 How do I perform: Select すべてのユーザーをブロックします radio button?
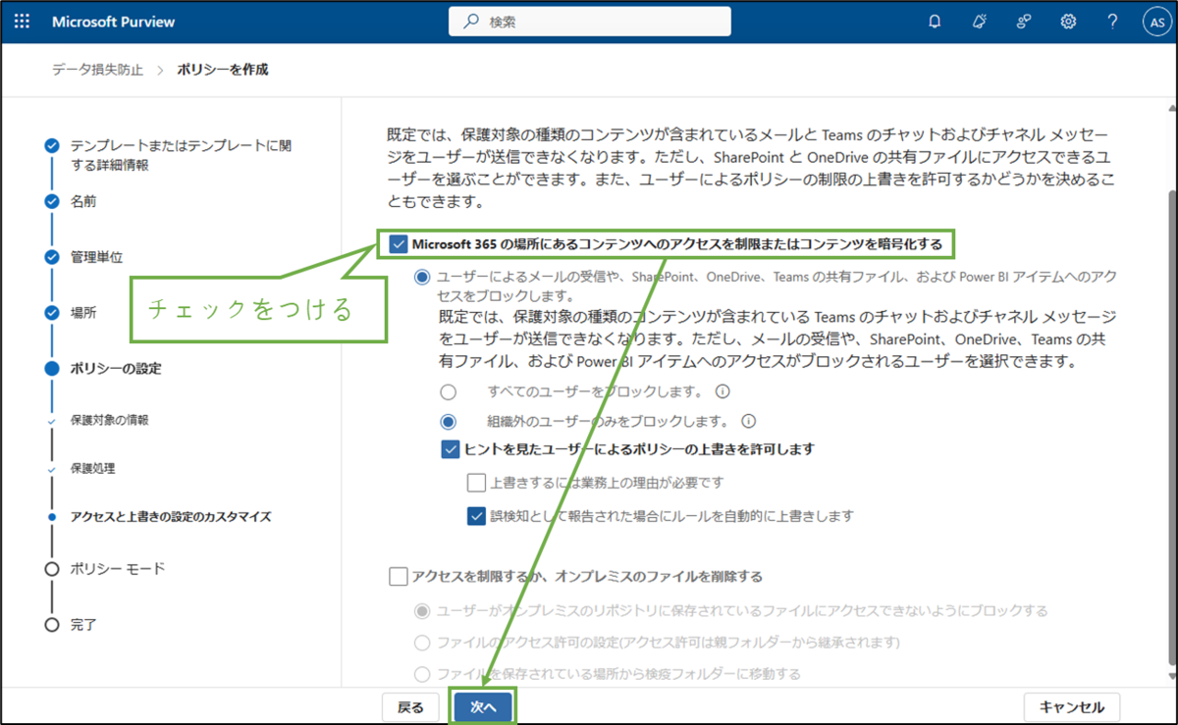[x=449, y=391]
